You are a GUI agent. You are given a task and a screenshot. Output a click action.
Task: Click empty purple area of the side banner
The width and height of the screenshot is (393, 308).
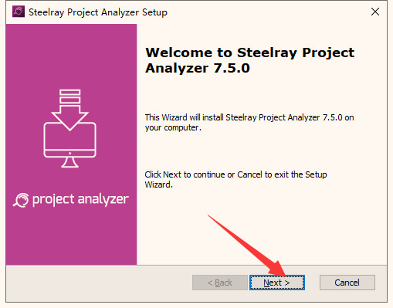tap(71, 237)
